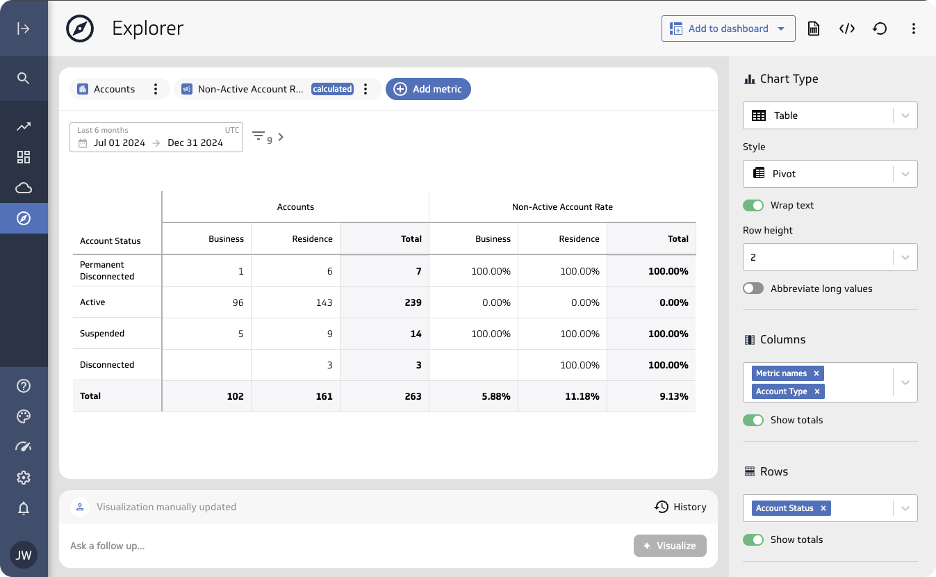Click the Suspended row label
This screenshot has height=577, width=936.
coord(102,334)
